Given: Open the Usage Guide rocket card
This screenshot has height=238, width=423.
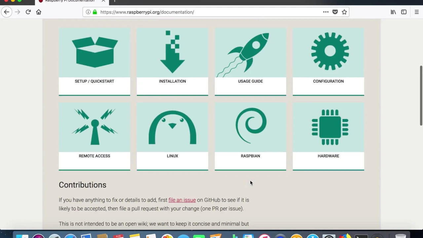Looking at the screenshot, I should [250, 62].
